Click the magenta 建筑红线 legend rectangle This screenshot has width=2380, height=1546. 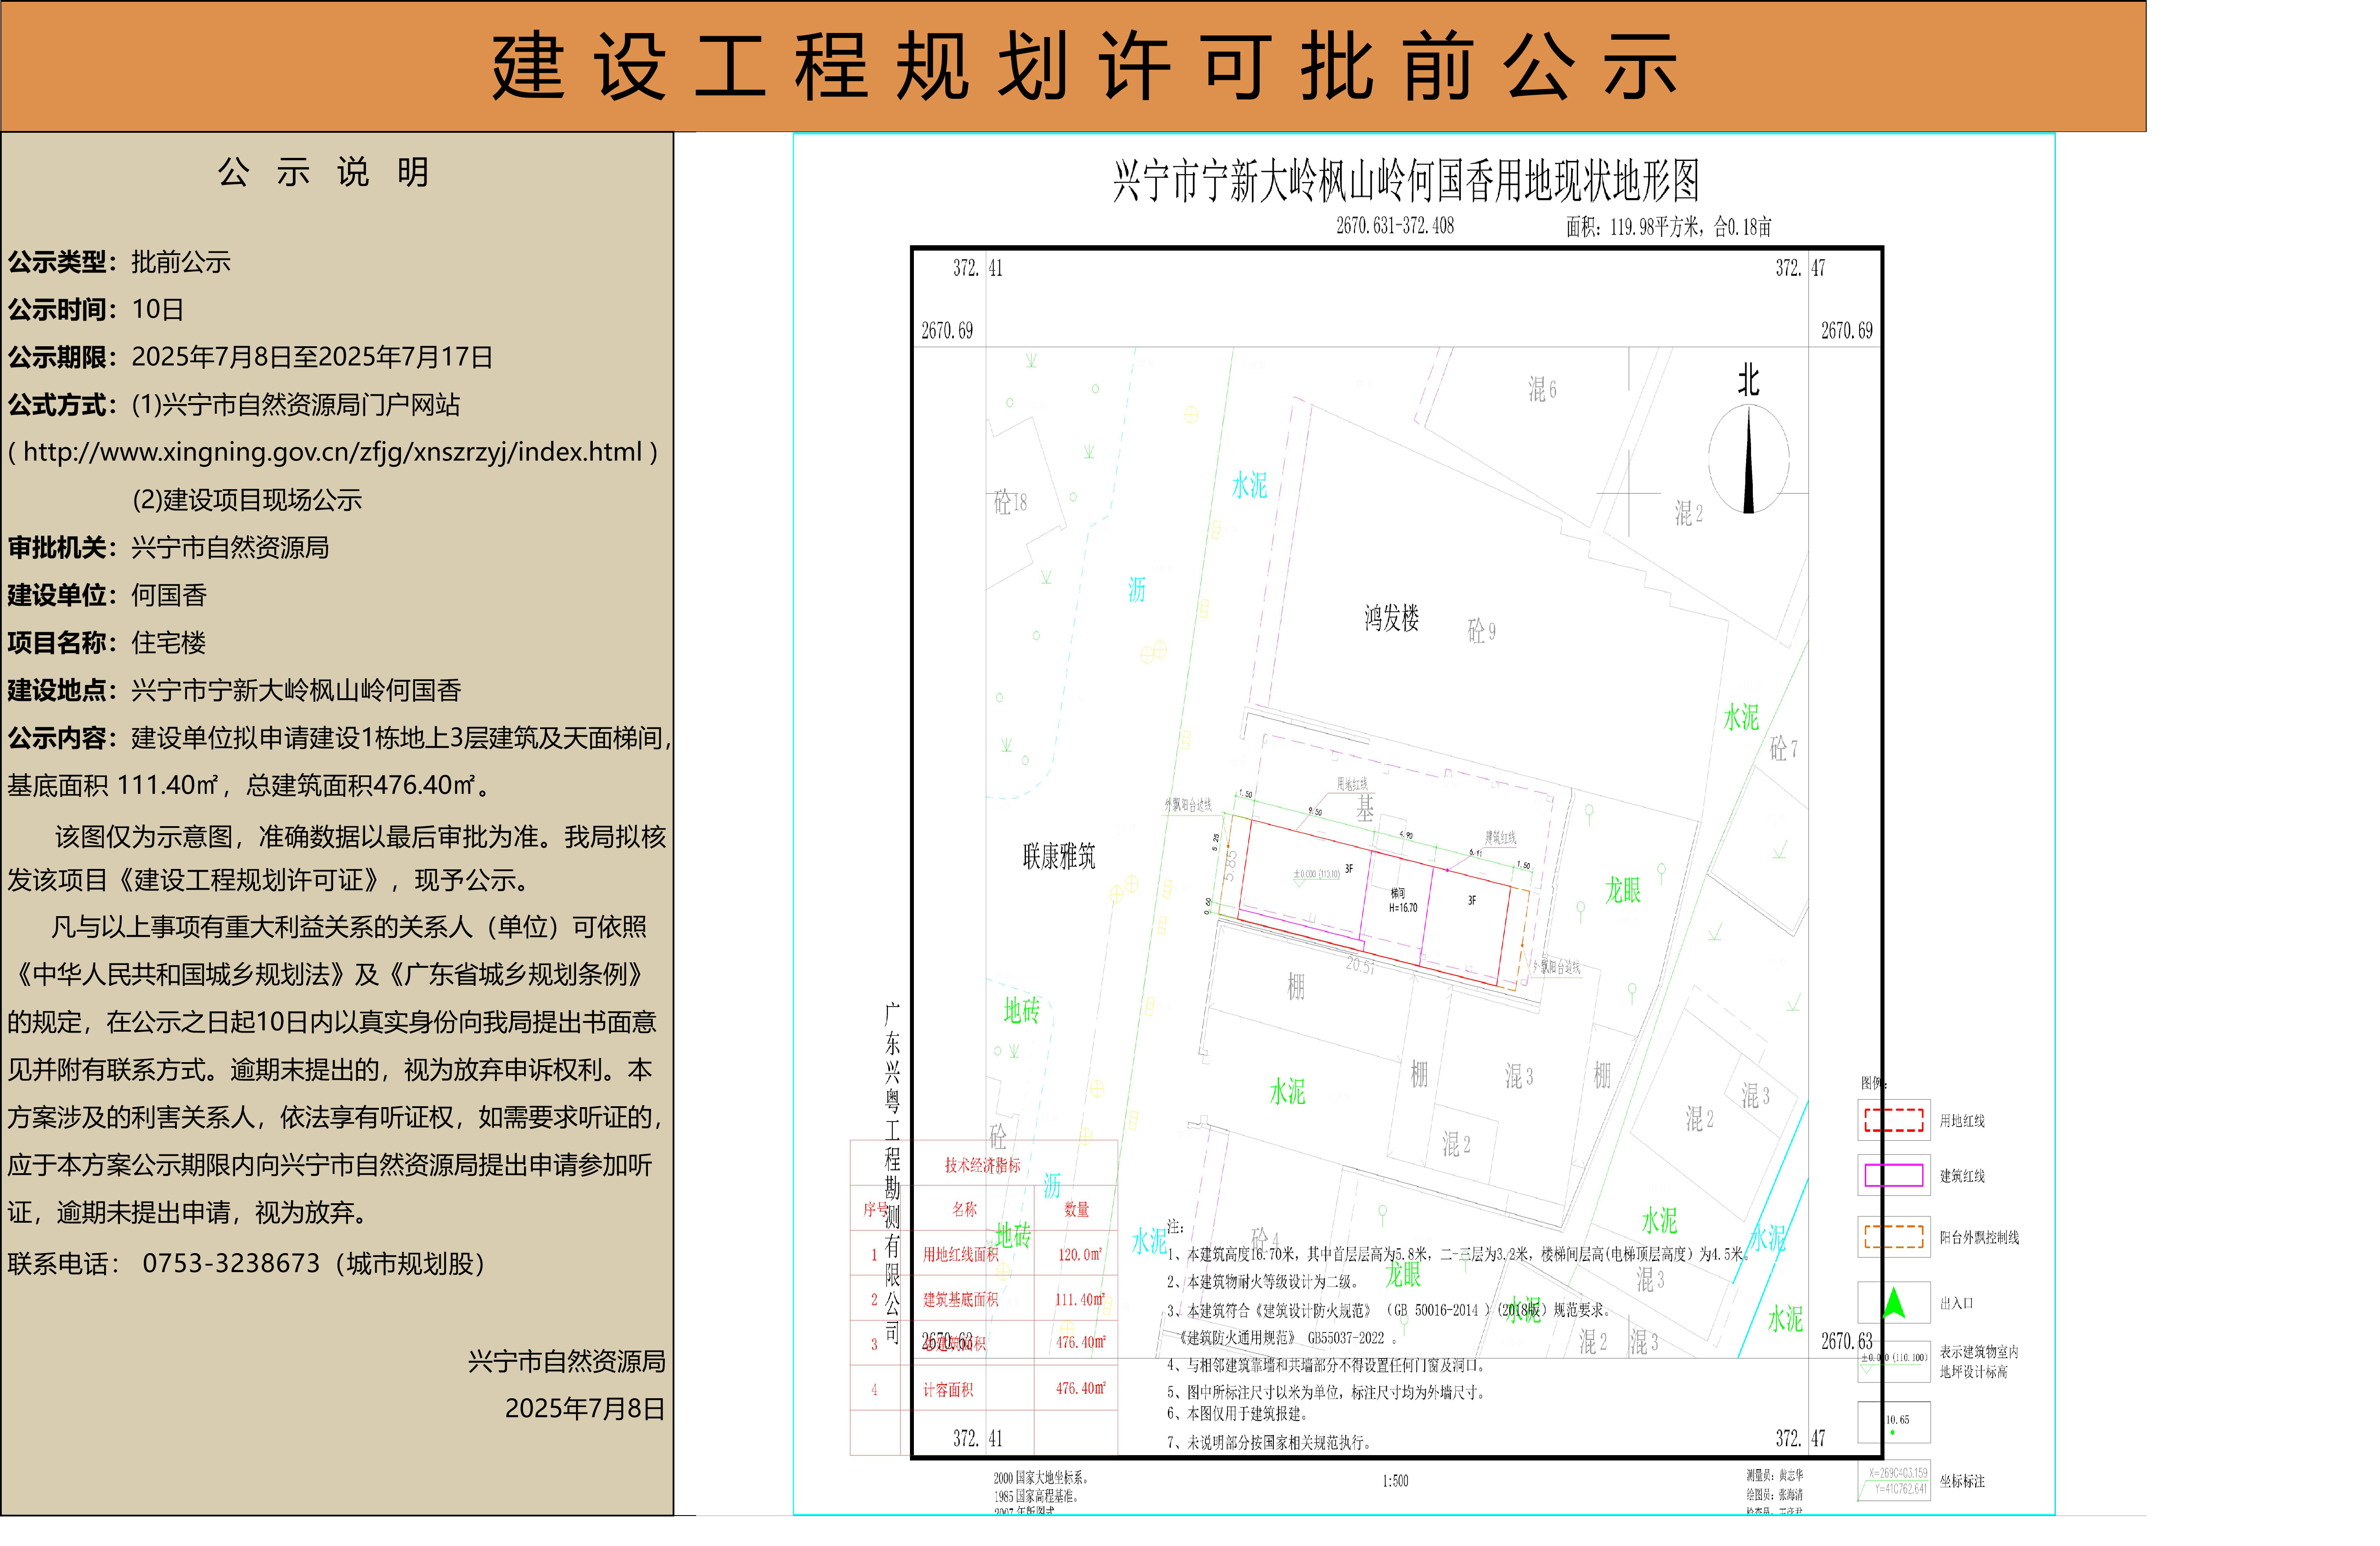(x=1893, y=1176)
